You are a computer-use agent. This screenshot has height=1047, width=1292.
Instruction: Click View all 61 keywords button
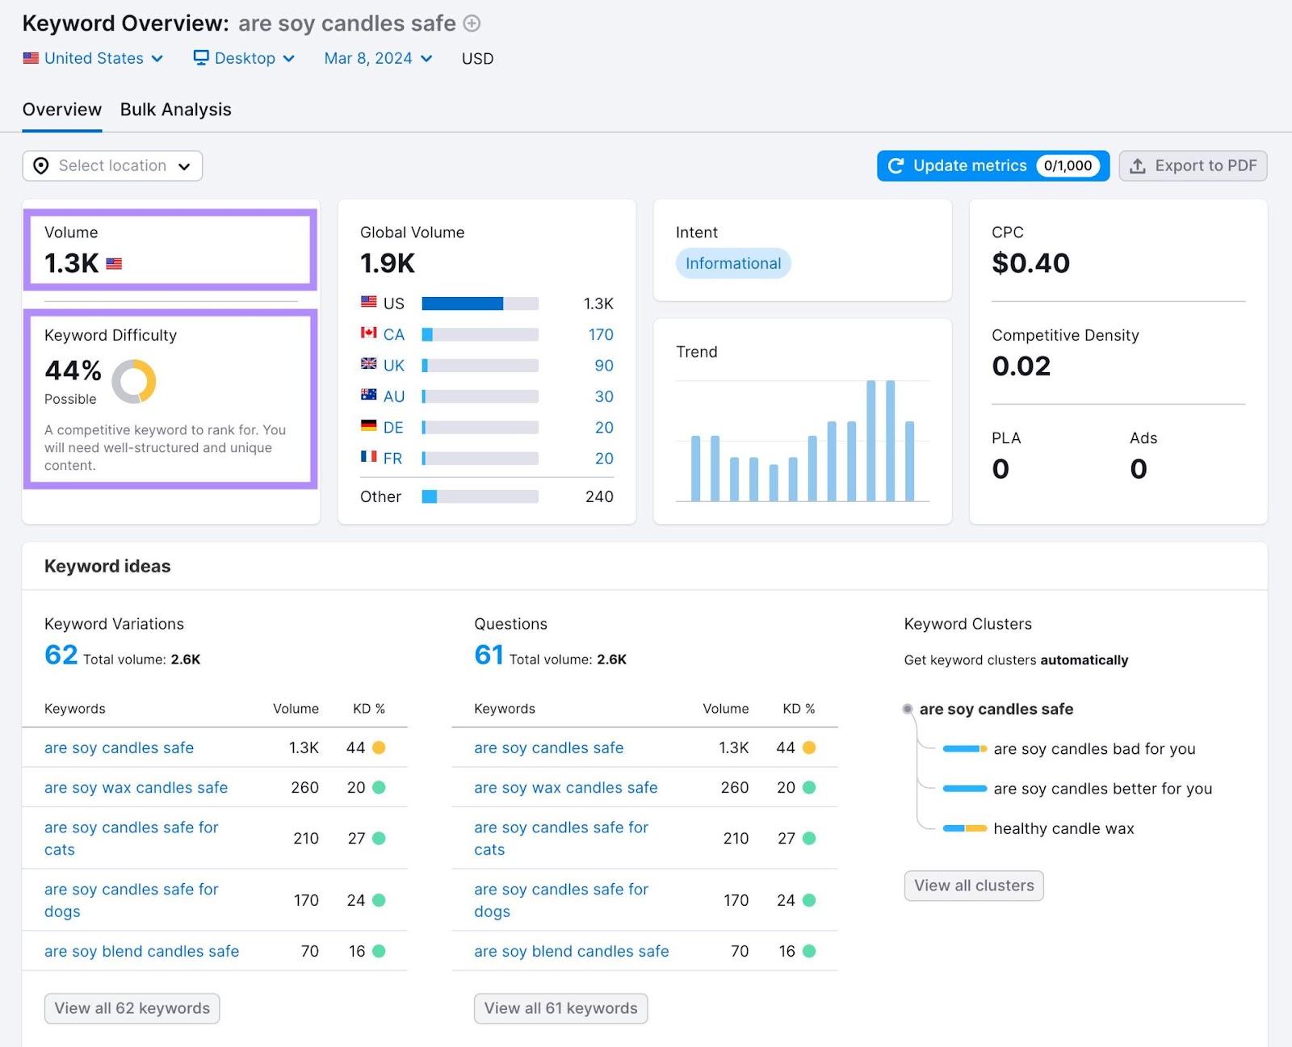(561, 1008)
